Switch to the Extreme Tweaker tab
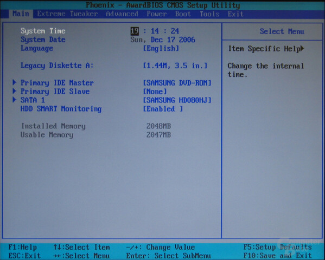This screenshot has height=260, width=325. [x=67, y=14]
